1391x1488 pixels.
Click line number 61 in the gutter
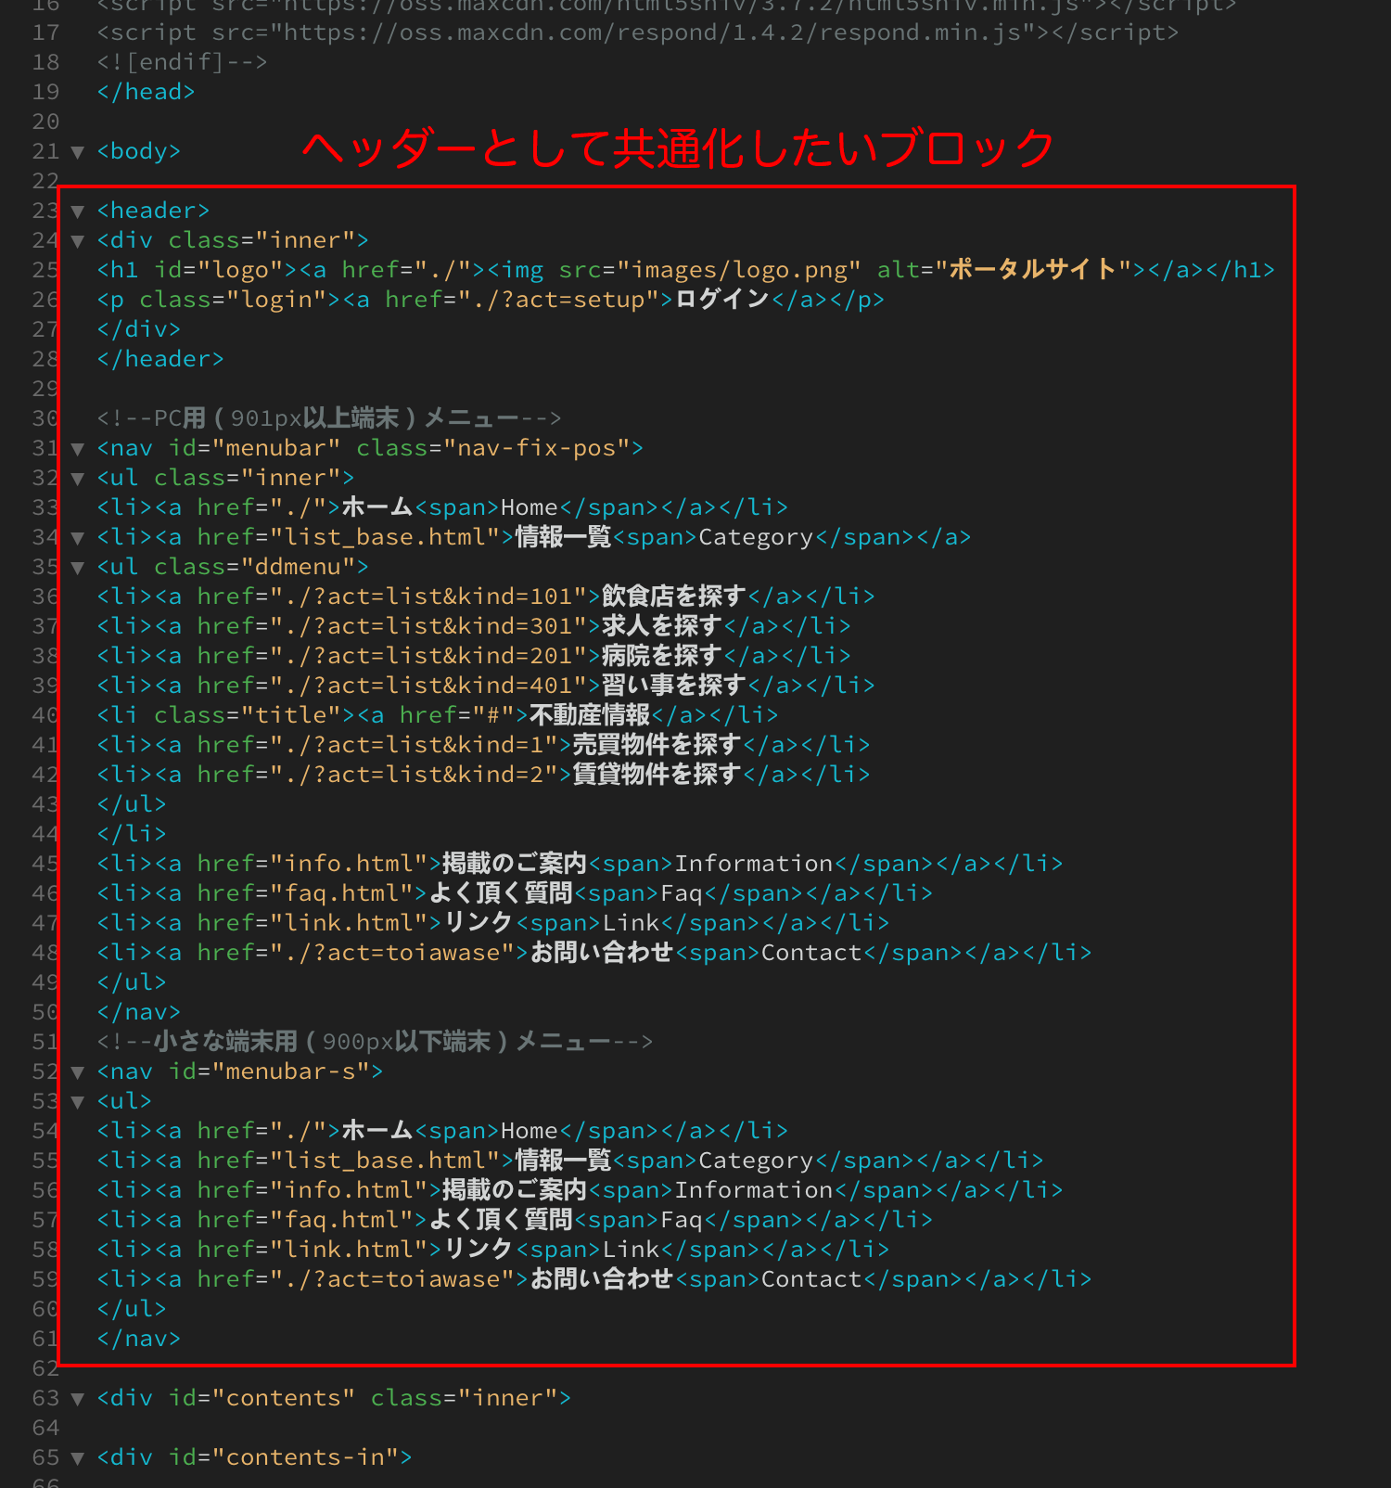45,1339
